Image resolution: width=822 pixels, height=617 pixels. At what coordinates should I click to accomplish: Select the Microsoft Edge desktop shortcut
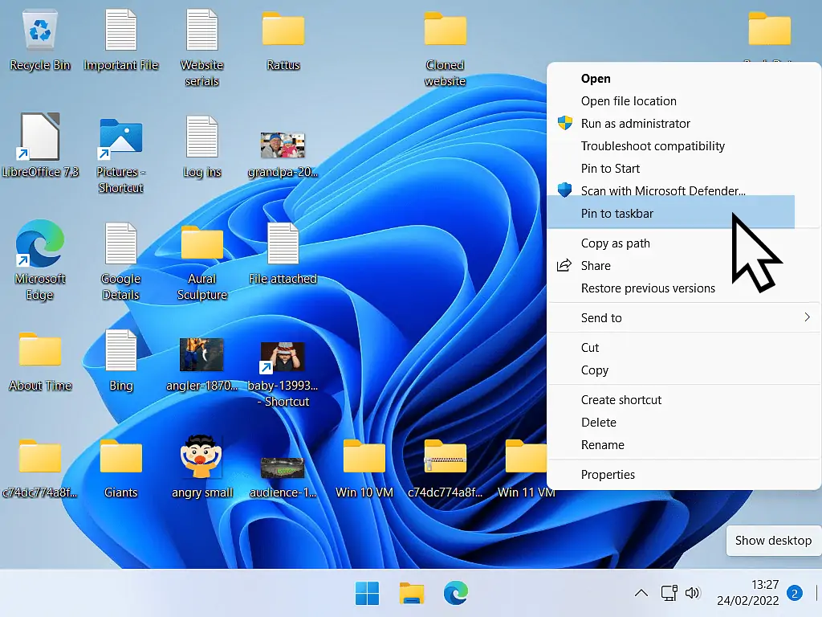[39, 245]
